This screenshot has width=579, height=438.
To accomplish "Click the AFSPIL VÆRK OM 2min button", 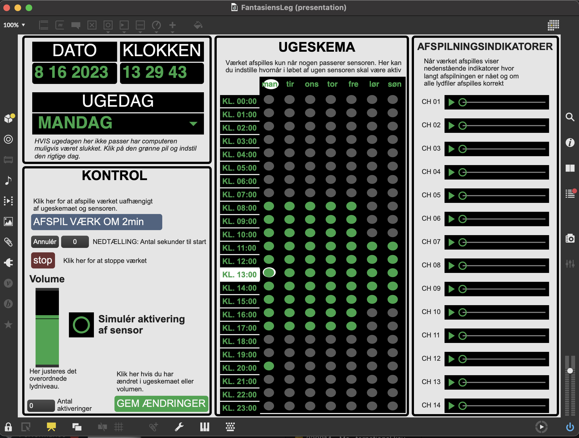I will coord(97,222).
